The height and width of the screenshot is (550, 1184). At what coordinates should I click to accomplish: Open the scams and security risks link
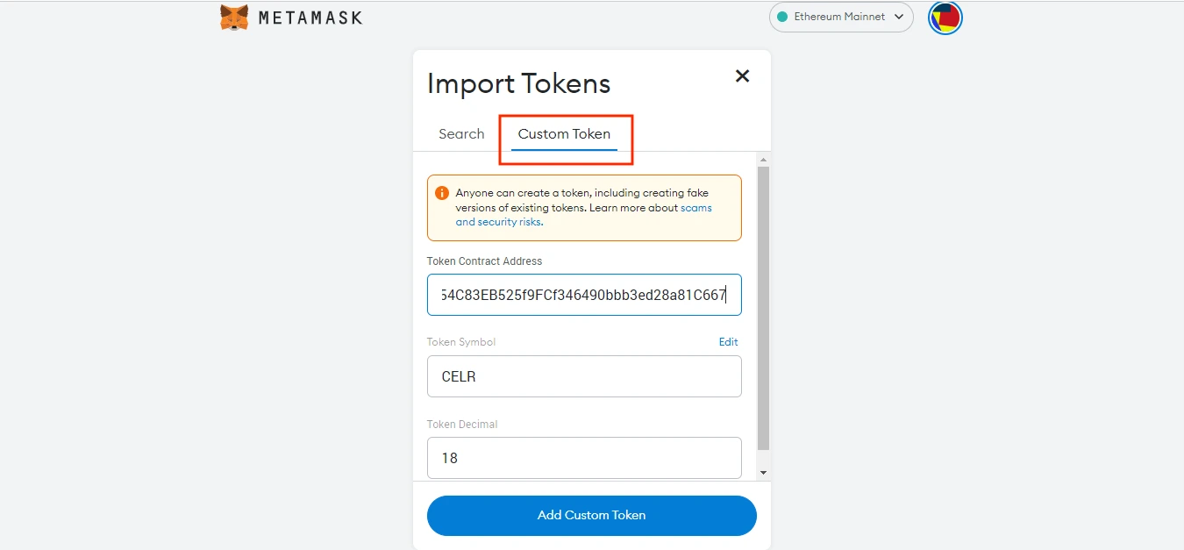tap(584, 215)
